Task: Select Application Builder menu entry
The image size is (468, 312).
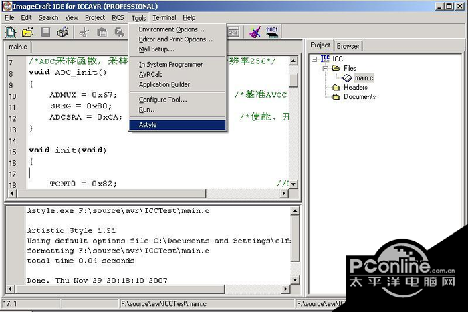Action: 178,84
